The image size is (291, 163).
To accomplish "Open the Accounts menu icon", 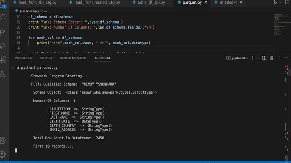I will 3,140.
